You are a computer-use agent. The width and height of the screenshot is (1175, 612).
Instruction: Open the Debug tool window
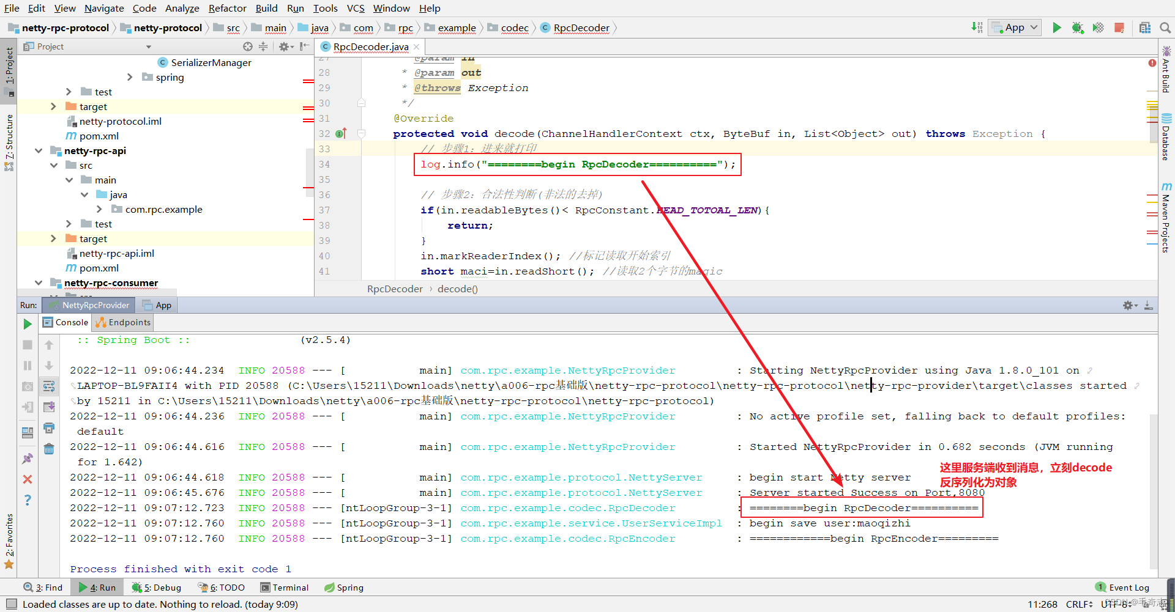(157, 588)
